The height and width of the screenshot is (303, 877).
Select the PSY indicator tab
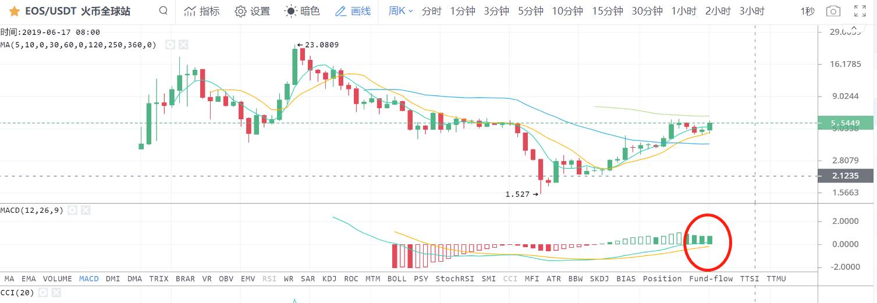point(421,279)
